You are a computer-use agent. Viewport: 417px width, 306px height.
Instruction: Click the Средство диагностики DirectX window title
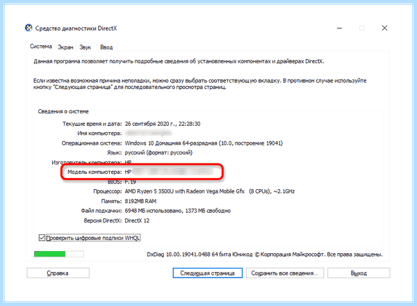[76, 29]
